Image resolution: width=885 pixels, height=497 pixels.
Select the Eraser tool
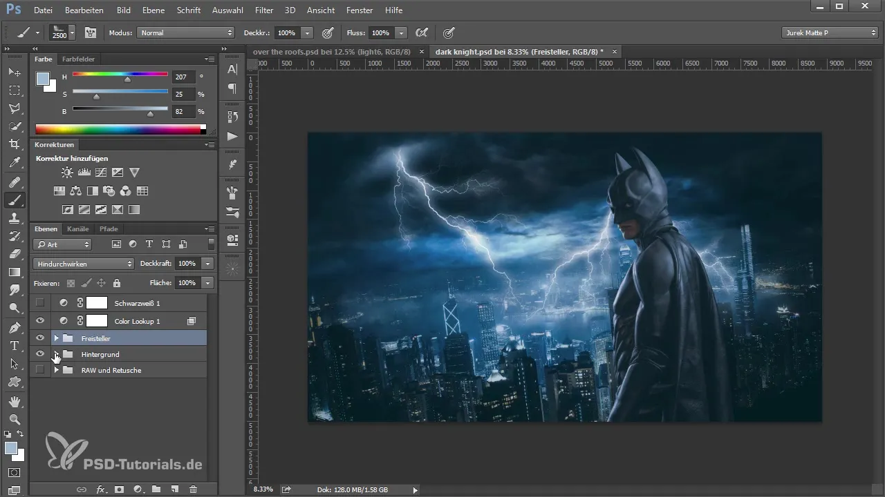tap(14, 254)
